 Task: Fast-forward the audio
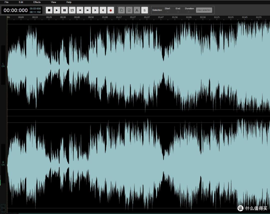pos(87,10)
